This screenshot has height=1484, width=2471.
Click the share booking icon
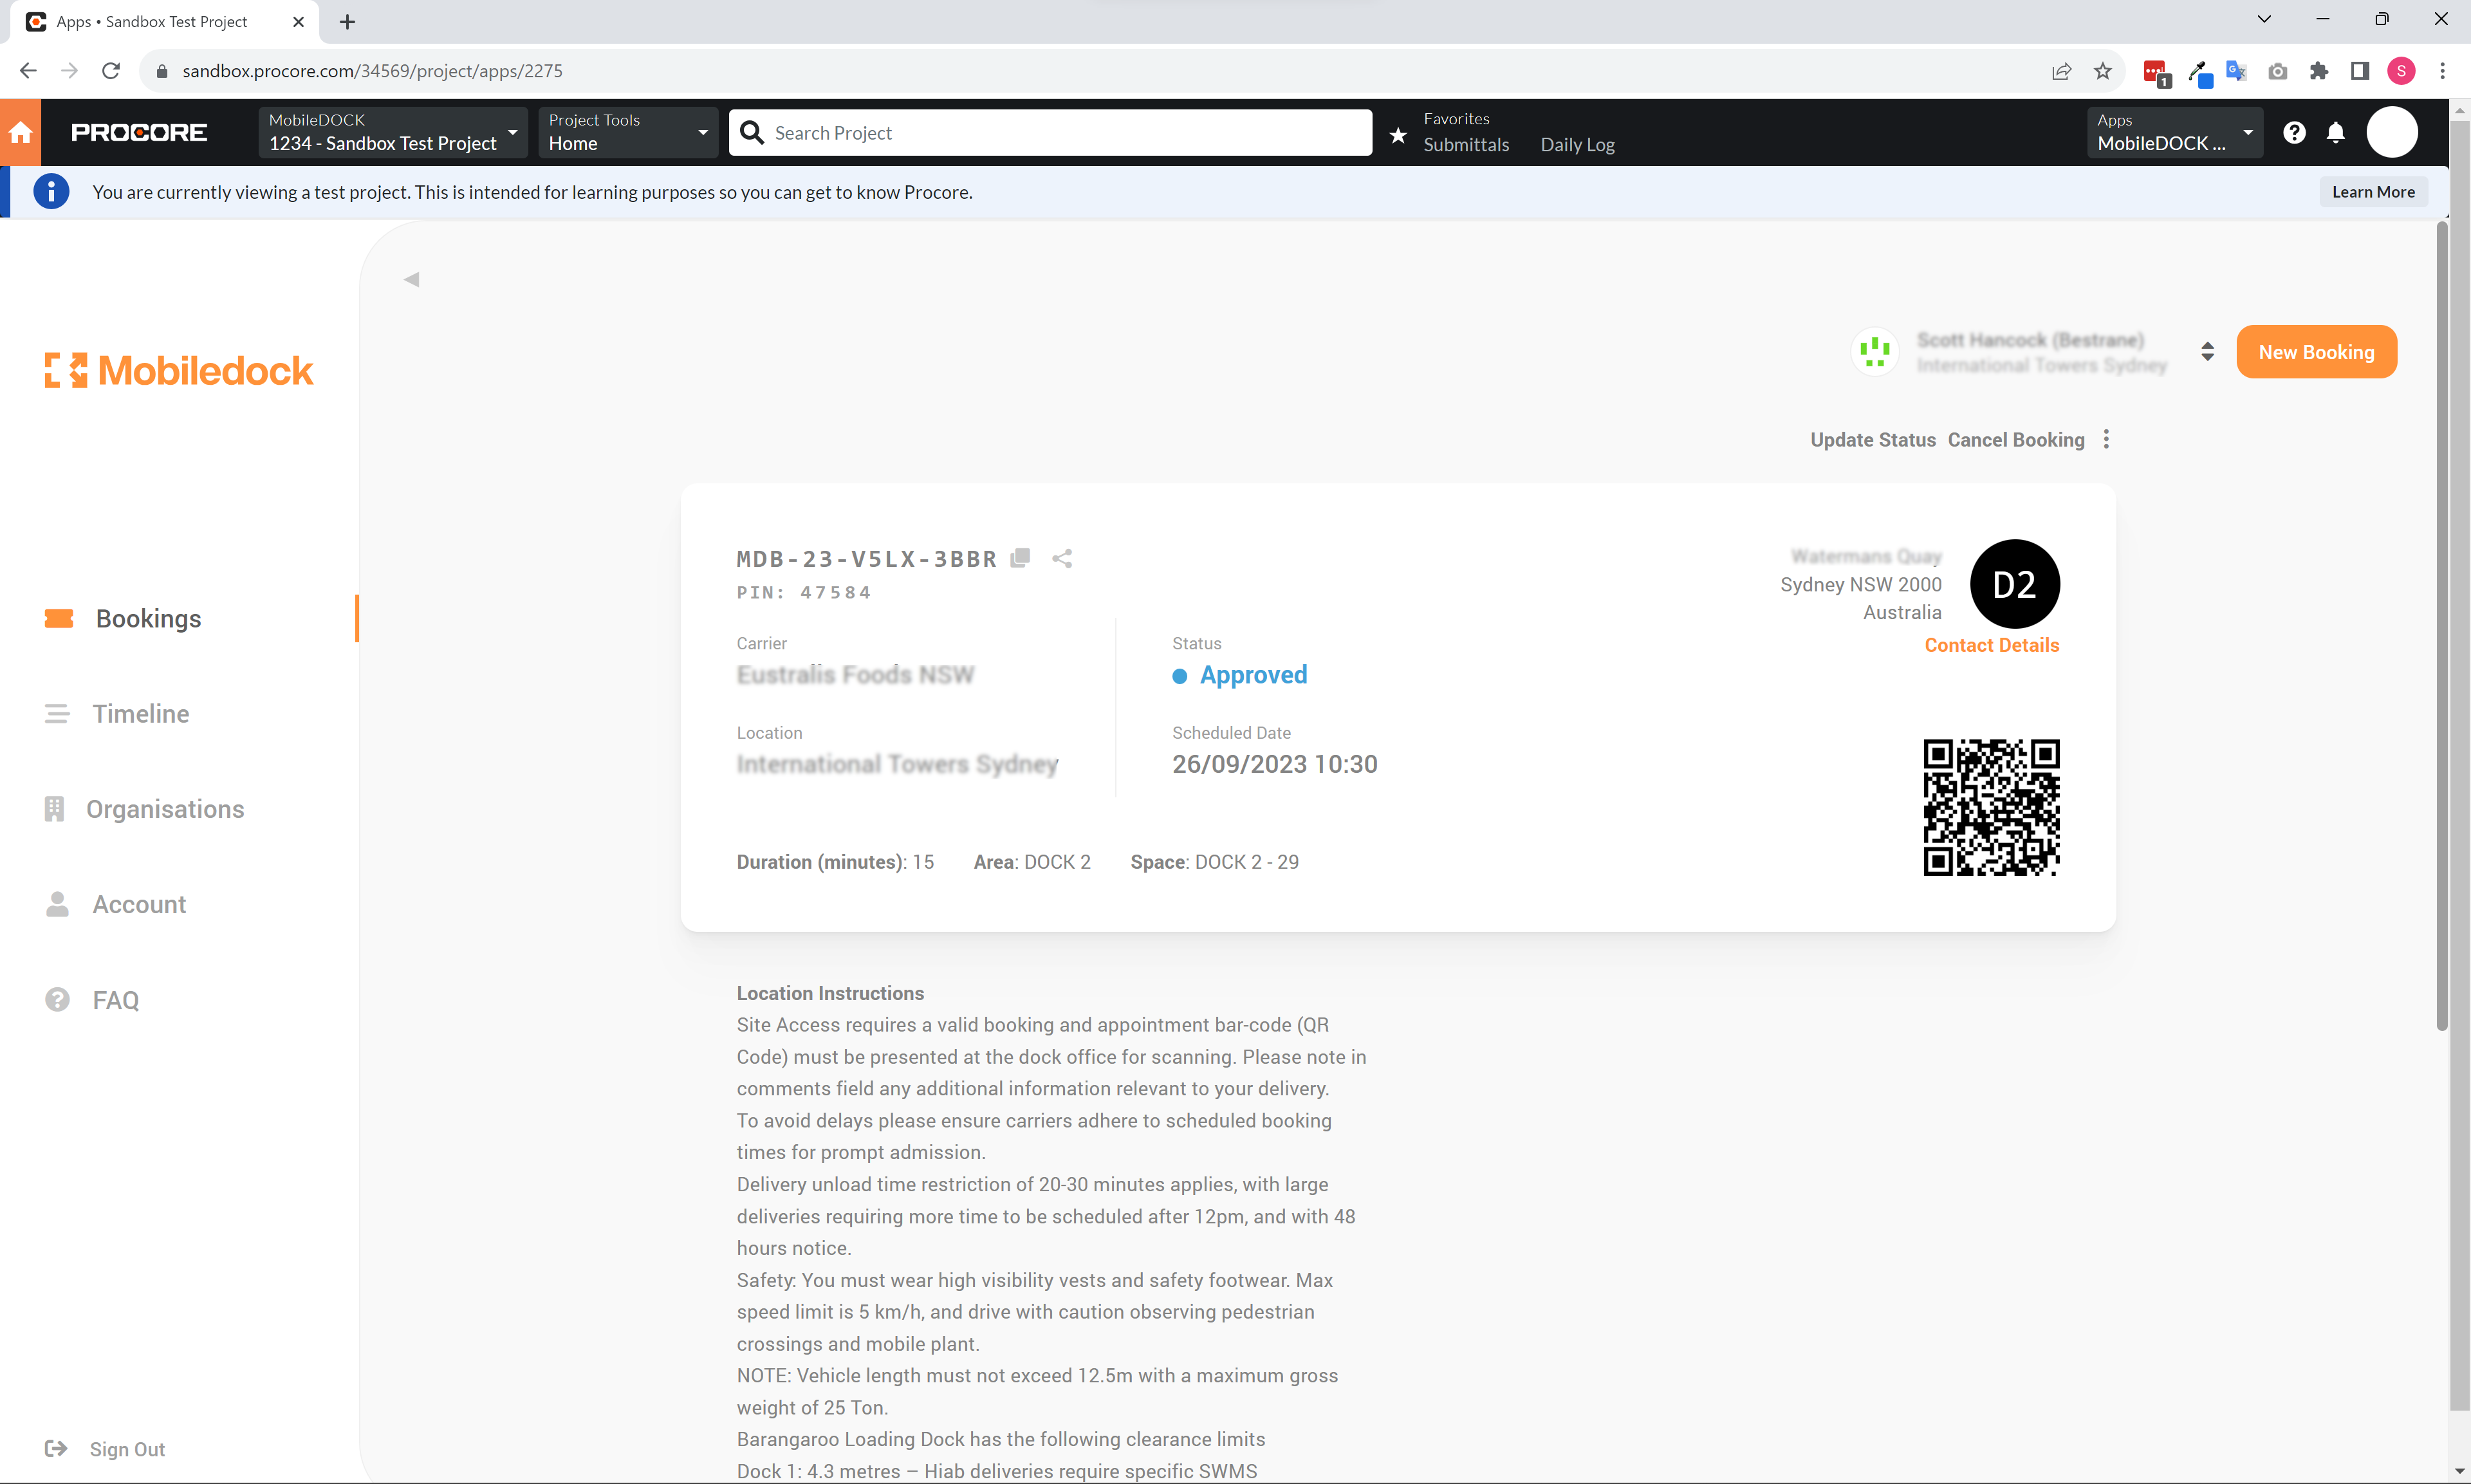pyautogui.click(x=1062, y=558)
